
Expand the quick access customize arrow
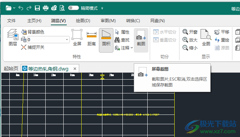coord(102,8)
